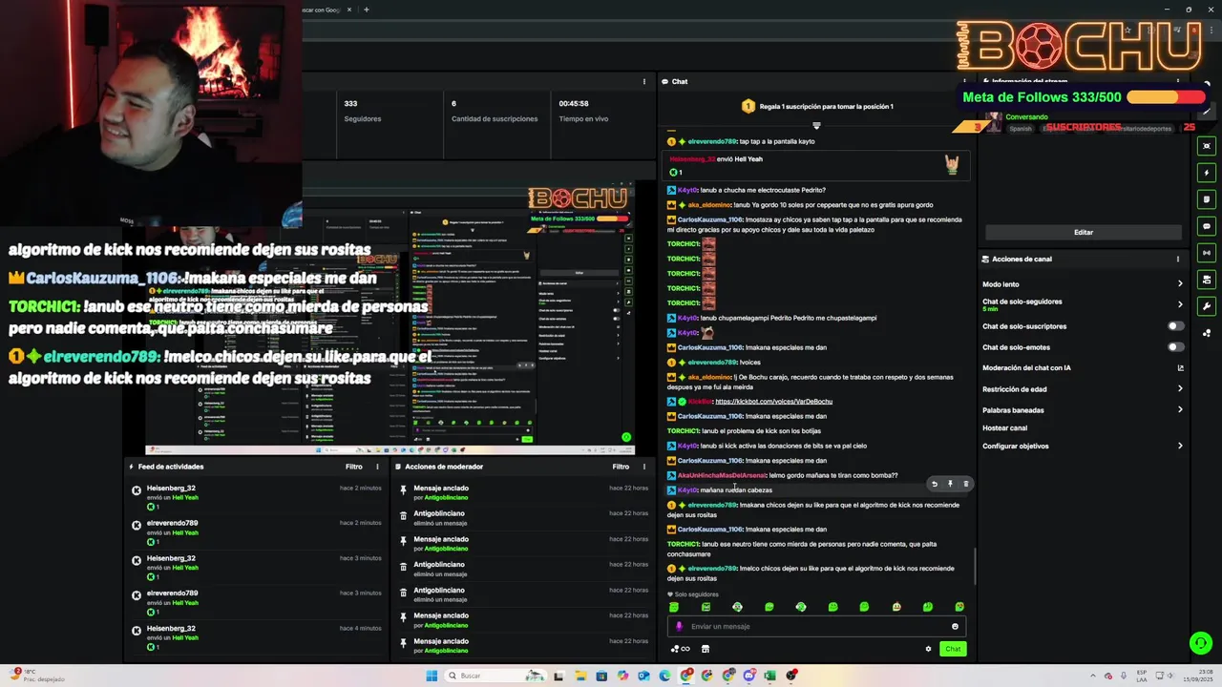The height and width of the screenshot is (687, 1222).
Task: Toggle Chat de solo-emotes switch
Action: [x=1176, y=347]
